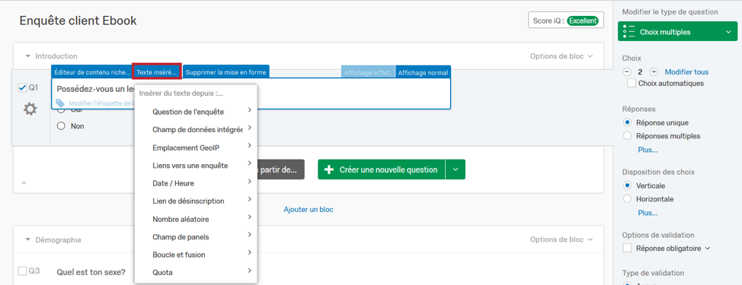This screenshot has height=285, width=742.
Task: Collapse the Introduction block
Action: [x=28, y=56]
